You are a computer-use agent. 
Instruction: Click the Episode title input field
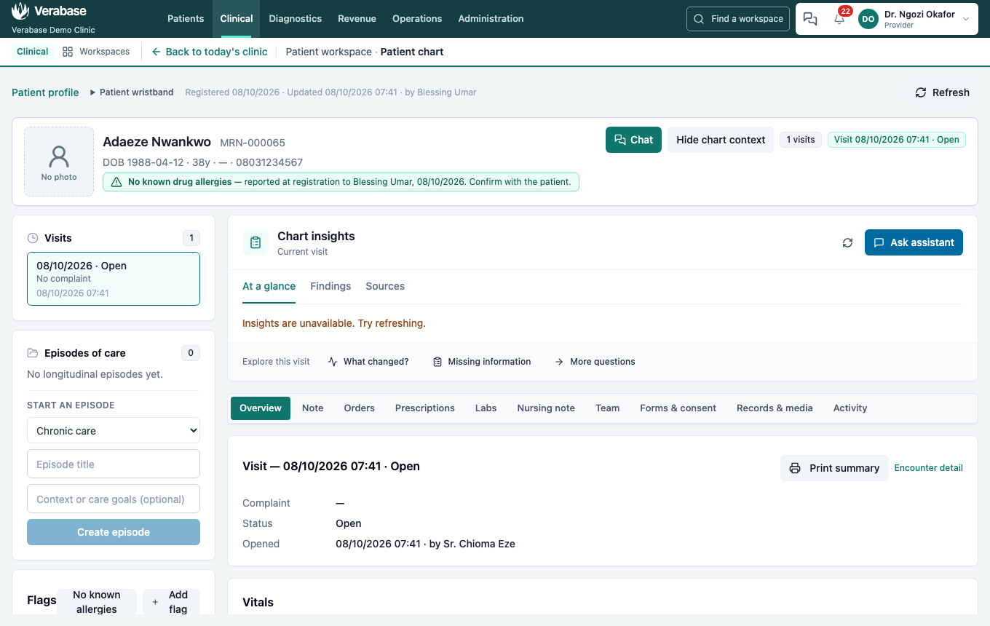[114, 464]
